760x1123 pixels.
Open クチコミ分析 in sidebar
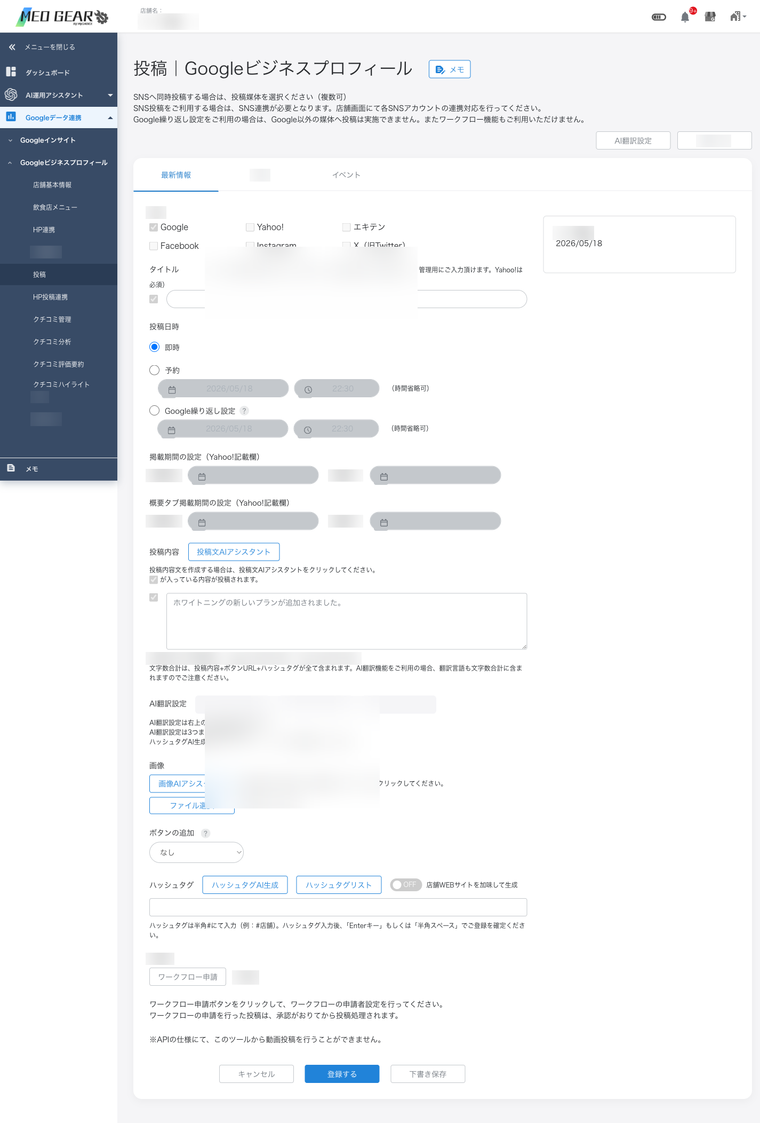(52, 342)
